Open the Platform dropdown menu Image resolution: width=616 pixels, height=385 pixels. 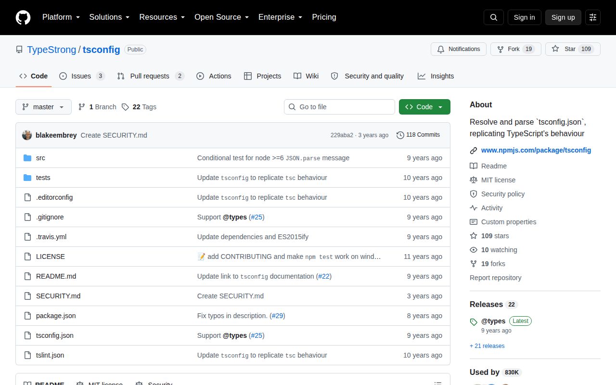pos(61,17)
